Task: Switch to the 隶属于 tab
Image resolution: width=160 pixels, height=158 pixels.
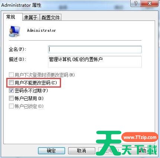Action: [31, 17]
